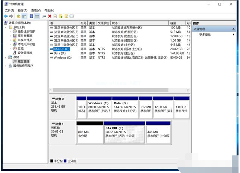Viewport: 240px width, 173px height.
Task: Click the red X delete toolbar icon
Action: [x=50, y=16]
